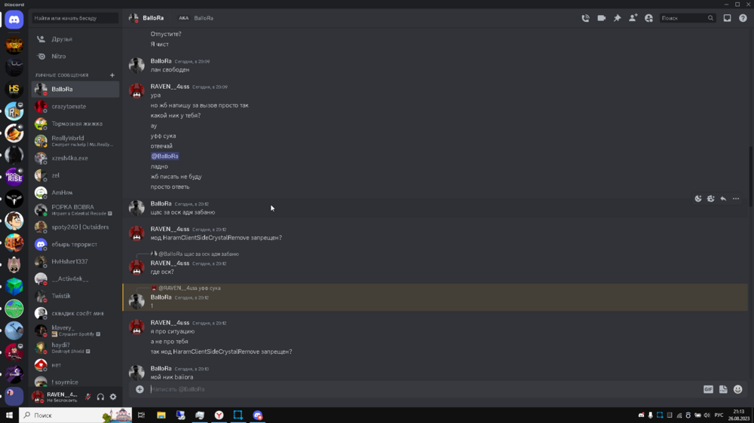Open Windows Start menu

click(9, 415)
